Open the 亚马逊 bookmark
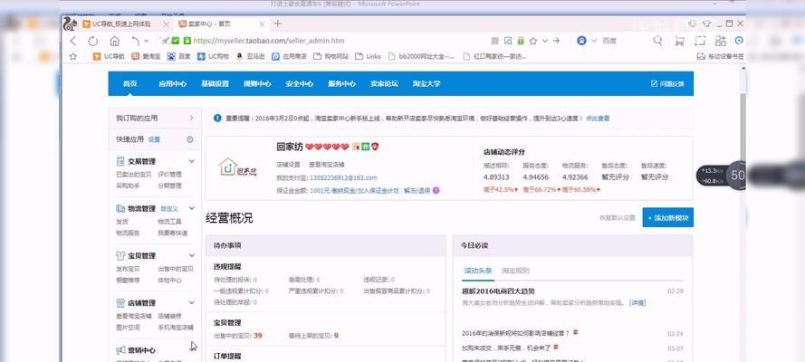This screenshot has height=362, width=805. pos(251,56)
